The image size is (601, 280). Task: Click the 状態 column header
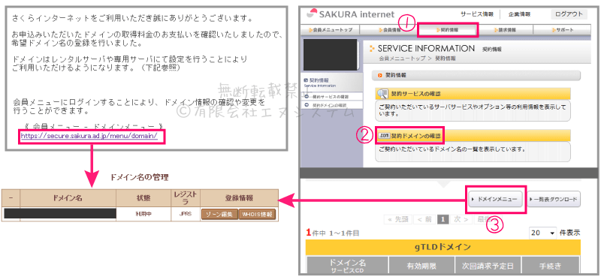click(x=143, y=198)
